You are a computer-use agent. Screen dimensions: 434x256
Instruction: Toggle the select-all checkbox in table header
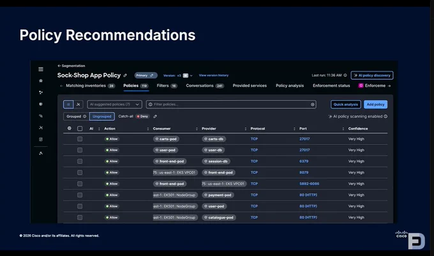point(80,129)
